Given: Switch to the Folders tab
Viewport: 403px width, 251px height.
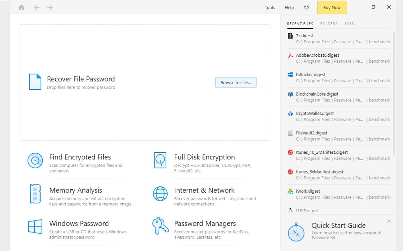Looking at the screenshot, I should click(329, 24).
